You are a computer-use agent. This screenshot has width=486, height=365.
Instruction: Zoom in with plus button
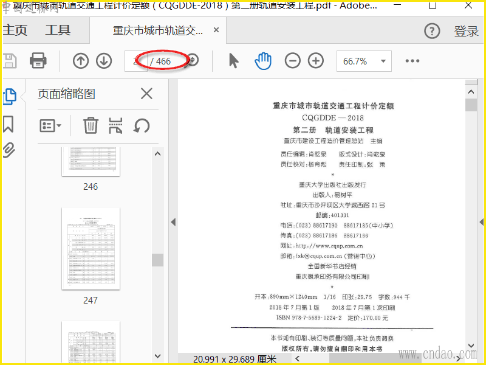[316, 61]
